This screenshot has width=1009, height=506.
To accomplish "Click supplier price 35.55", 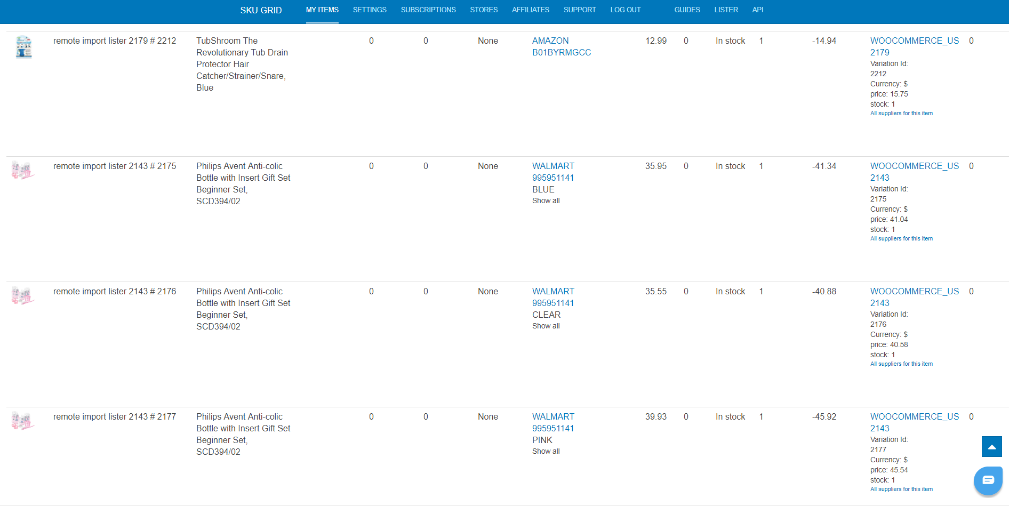I will (656, 291).
